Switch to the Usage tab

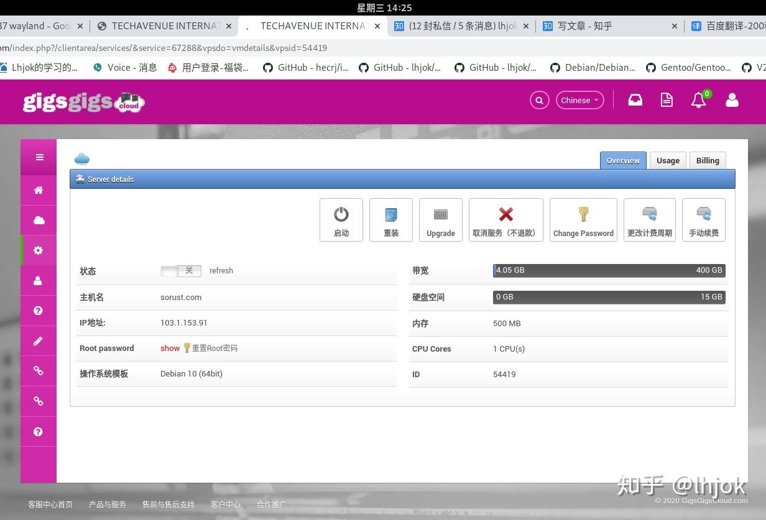[667, 160]
